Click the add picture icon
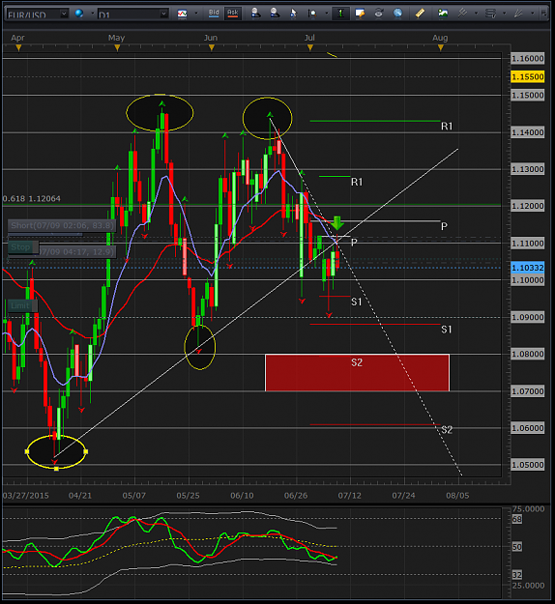 443,14
